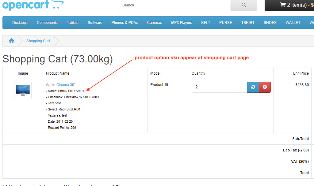The height and width of the screenshot is (186, 314).
Task: Open the BELT category
Action: [x=205, y=22]
